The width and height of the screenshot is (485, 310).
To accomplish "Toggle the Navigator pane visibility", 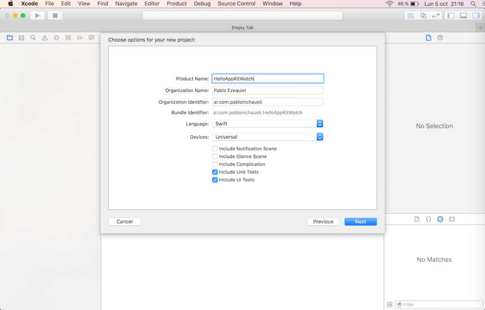I will click(451, 16).
